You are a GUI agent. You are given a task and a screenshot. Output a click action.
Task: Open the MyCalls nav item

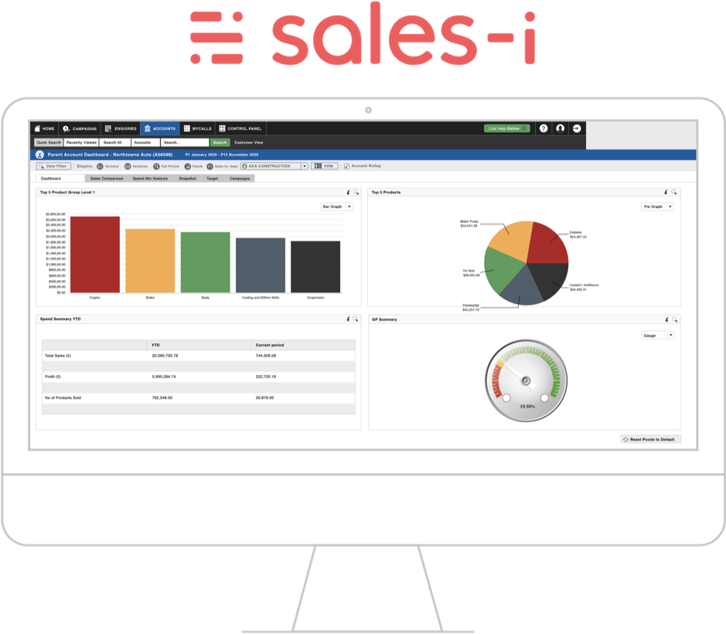pyautogui.click(x=198, y=128)
